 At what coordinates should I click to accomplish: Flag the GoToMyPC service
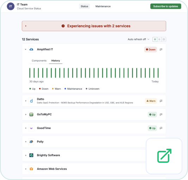pyautogui.click(x=161, y=115)
